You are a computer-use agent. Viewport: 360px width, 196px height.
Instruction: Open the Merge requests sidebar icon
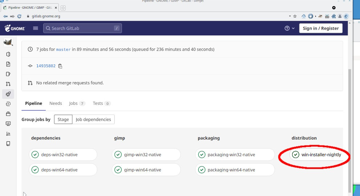tap(8, 84)
